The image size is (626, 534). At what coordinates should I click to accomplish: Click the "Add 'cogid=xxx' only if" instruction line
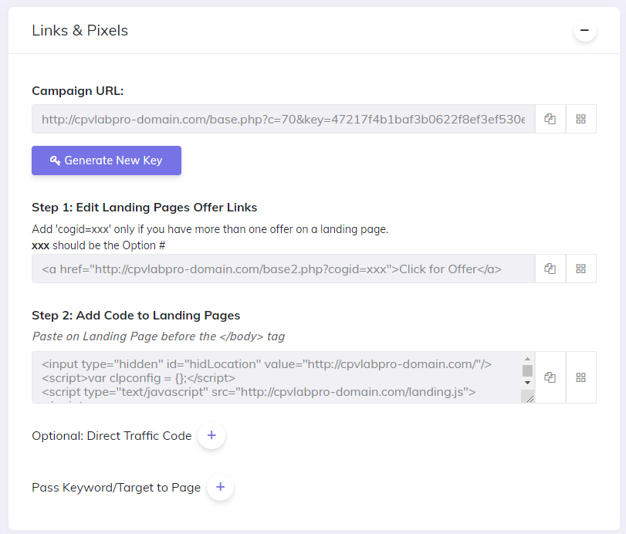click(210, 229)
